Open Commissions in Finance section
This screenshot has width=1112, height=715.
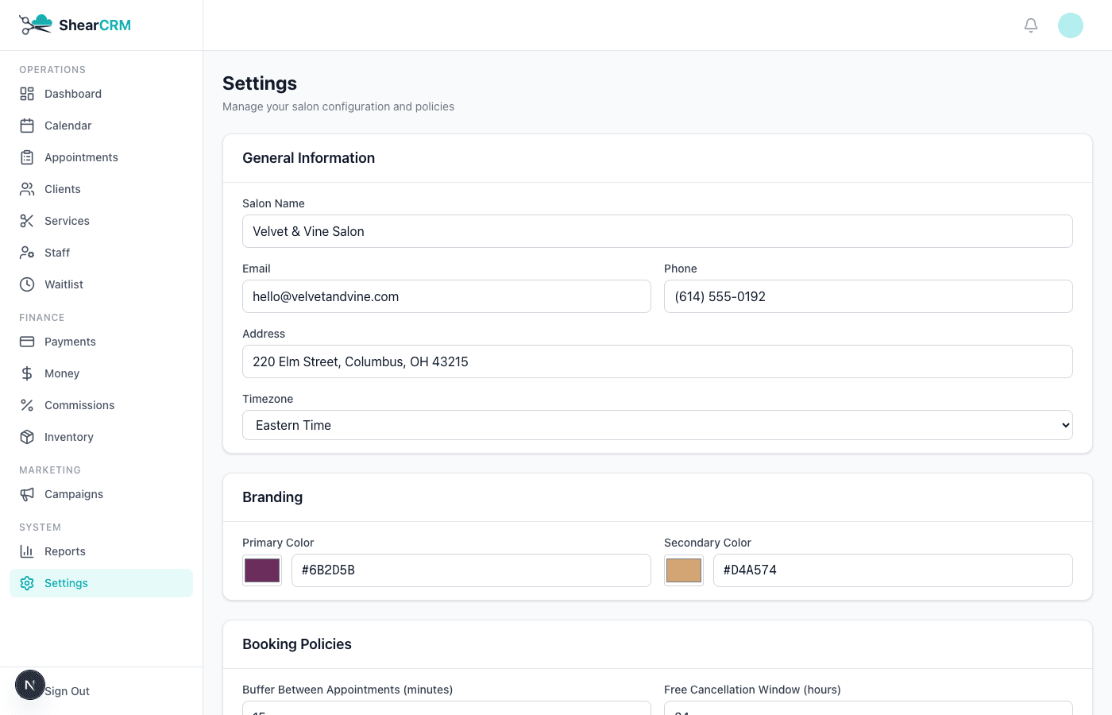[101, 405]
